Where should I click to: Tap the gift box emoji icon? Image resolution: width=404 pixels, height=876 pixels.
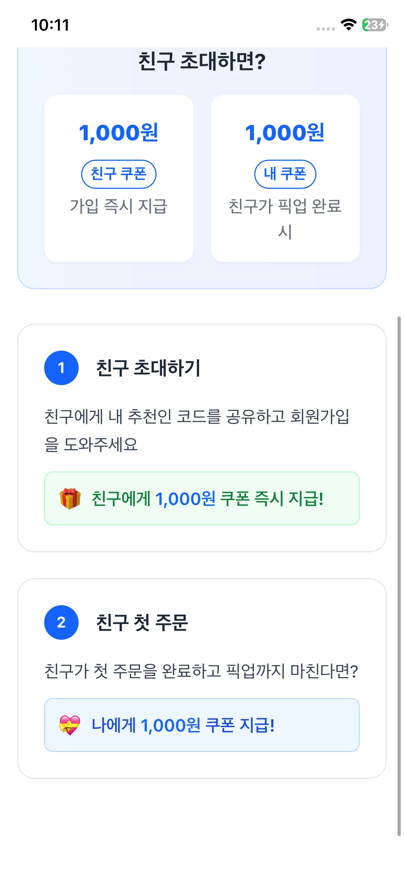pos(70,499)
